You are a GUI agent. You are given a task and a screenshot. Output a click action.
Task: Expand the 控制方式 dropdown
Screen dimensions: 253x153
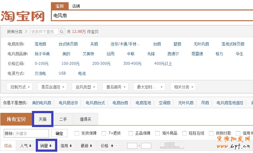tap(20, 87)
